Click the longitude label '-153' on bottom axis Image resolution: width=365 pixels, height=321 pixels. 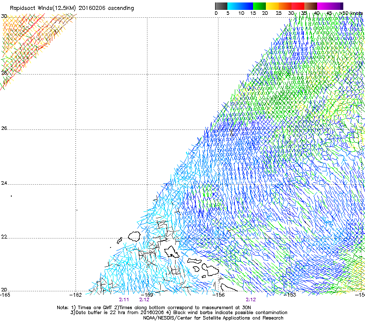tap(290, 295)
